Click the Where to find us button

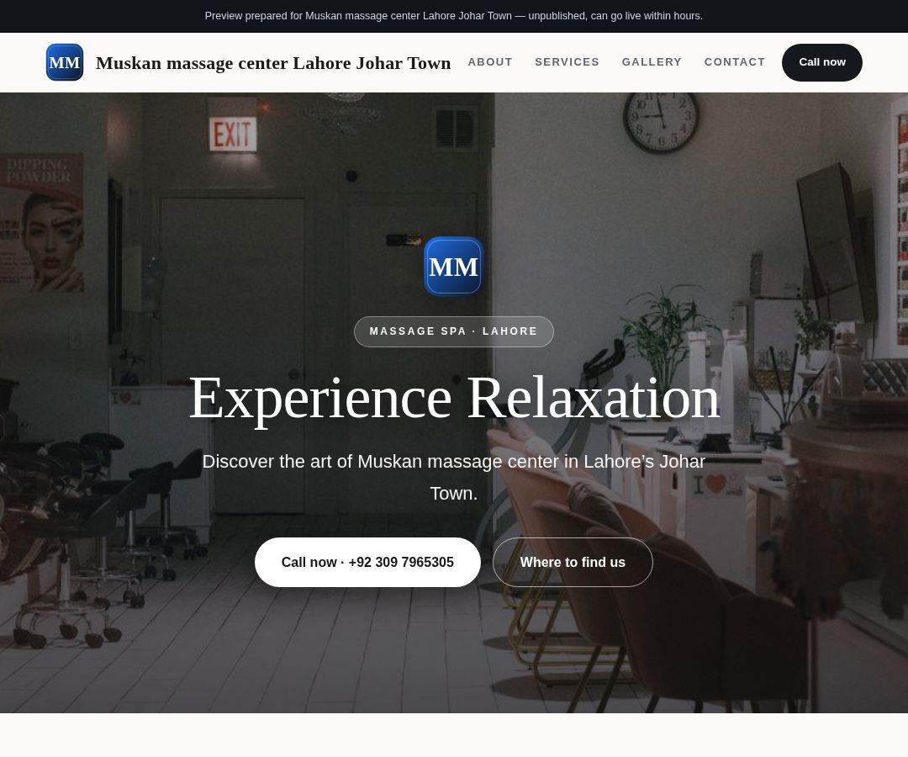(573, 562)
